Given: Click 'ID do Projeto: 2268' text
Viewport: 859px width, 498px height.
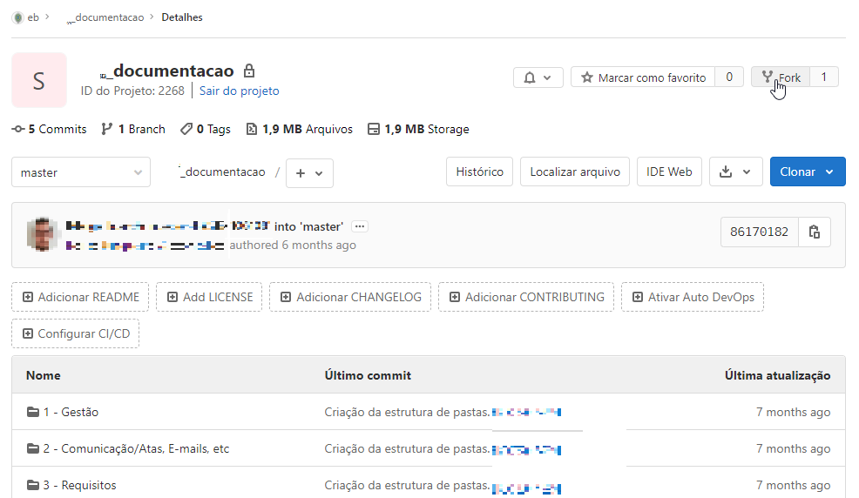Looking at the screenshot, I should [132, 91].
